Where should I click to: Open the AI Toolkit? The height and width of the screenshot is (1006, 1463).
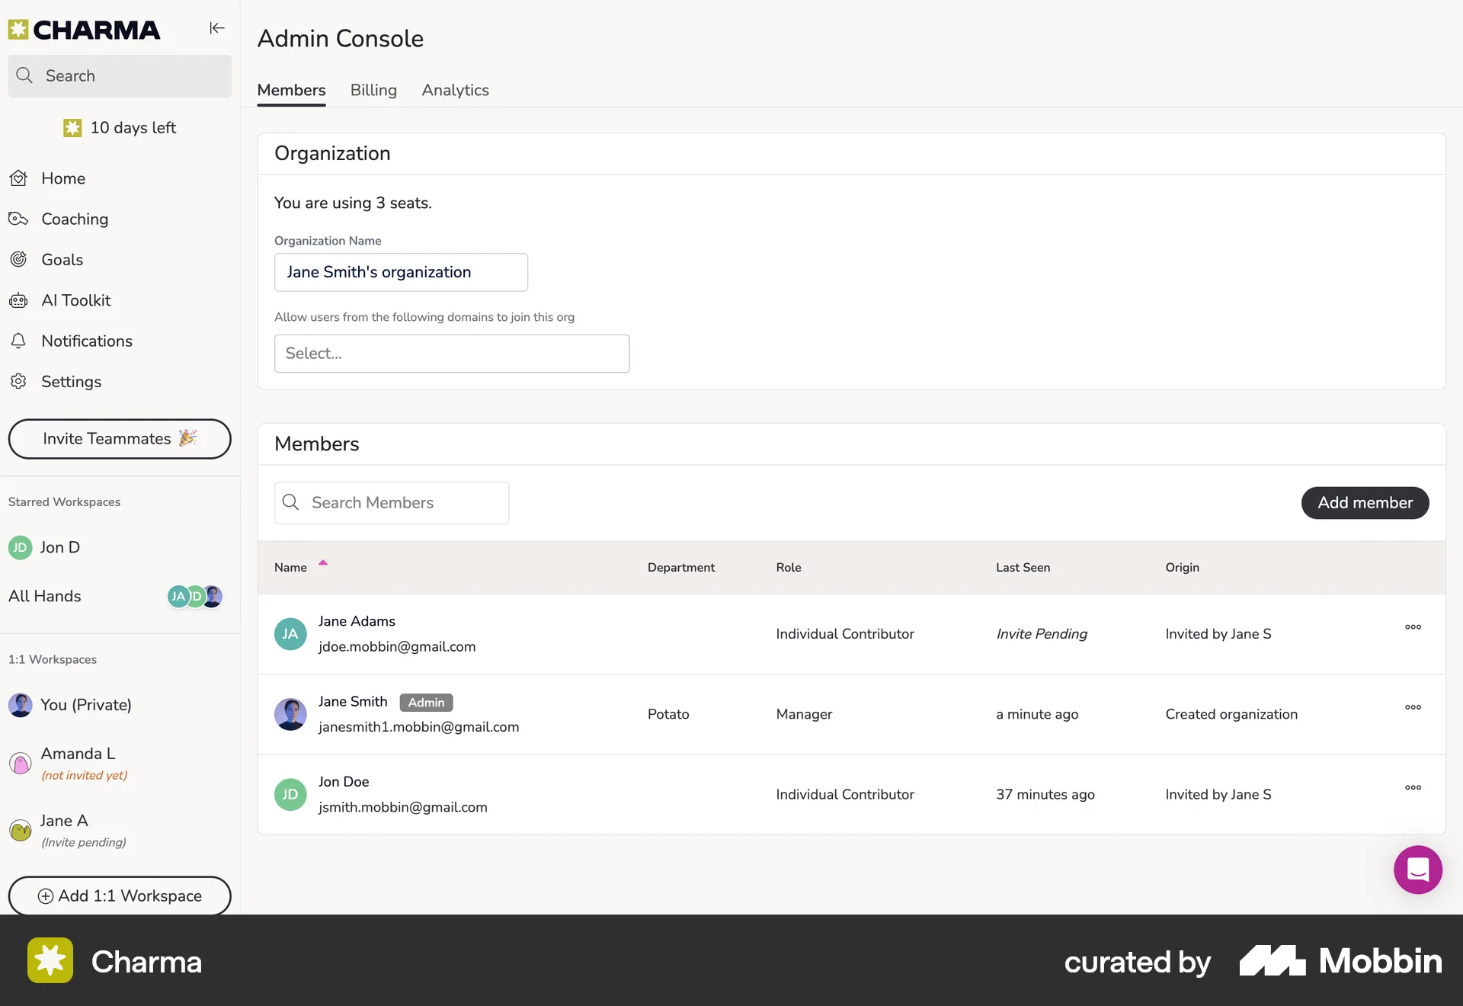tap(76, 300)
